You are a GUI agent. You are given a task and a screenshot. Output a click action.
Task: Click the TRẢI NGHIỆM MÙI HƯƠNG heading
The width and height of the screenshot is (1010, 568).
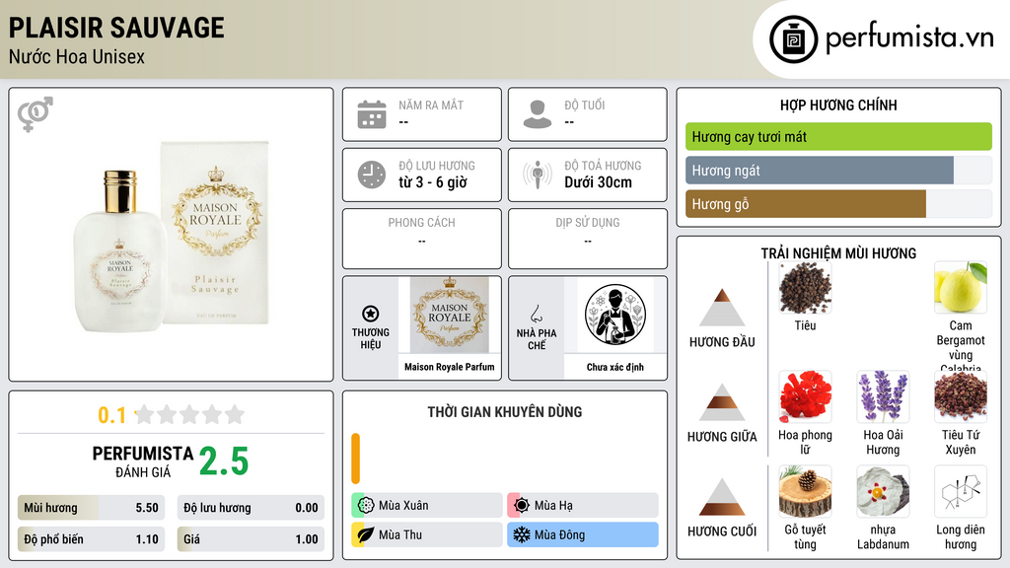pyautogui.click(x=838, y=253)
